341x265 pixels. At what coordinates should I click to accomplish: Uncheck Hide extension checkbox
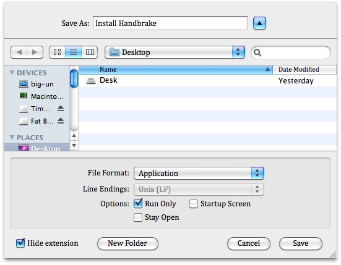20,243
